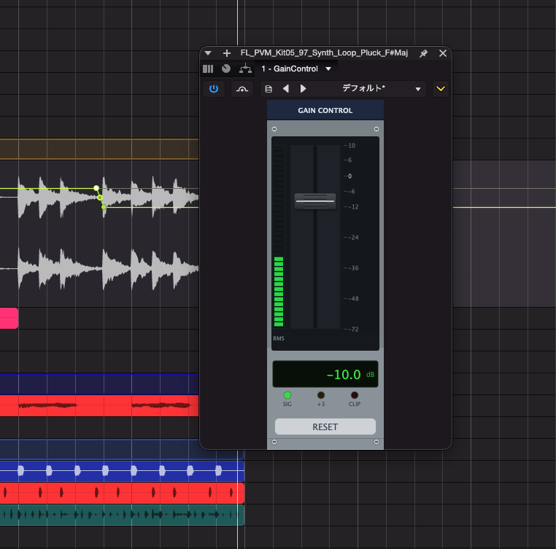This screenshot has width=556, height=549.
Task: Open the channel editor bars icon
Action: pyautogui.click(x=208, y=69)
